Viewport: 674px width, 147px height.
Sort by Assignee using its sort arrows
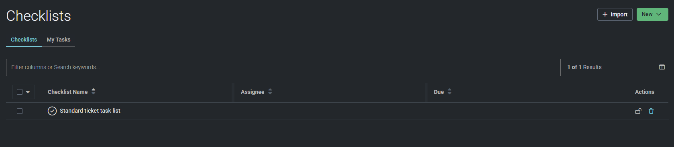270,91
